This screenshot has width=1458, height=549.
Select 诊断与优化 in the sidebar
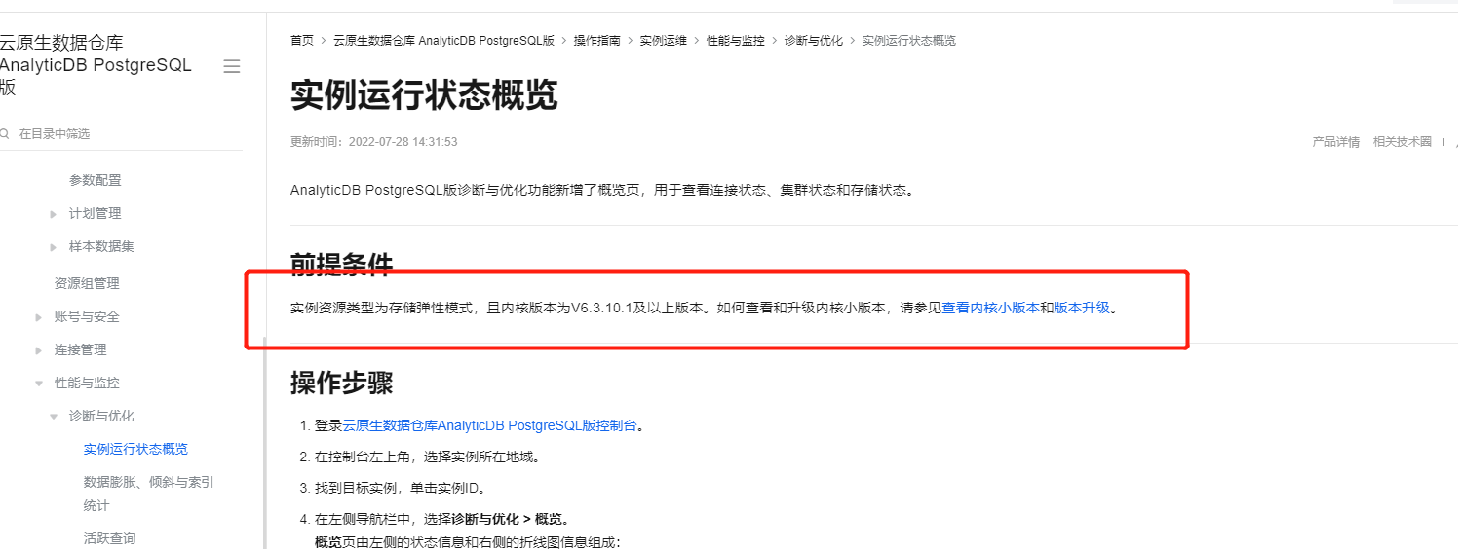click(102, 416)
